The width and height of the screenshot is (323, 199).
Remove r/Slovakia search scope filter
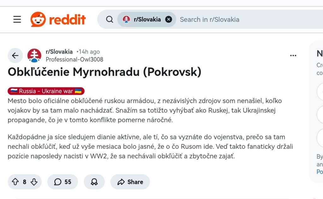[169, 20]
